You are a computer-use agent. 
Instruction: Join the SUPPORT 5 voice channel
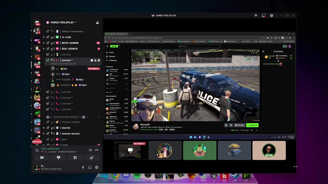[x=73, y=109]
